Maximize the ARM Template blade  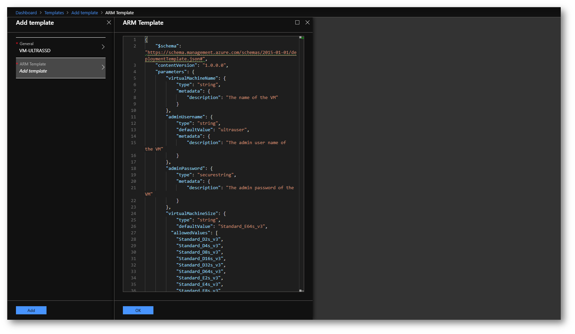(297, 22)
